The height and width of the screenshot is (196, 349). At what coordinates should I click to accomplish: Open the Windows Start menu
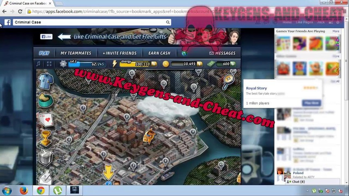(x=7, y=190)
